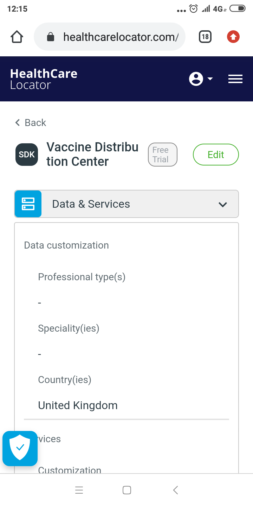
Task: Tap the browser home icon
Action: [17, 37]
